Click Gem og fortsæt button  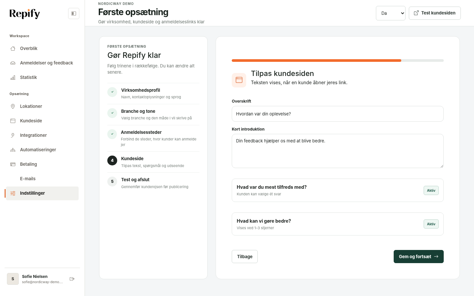point(419,257)
